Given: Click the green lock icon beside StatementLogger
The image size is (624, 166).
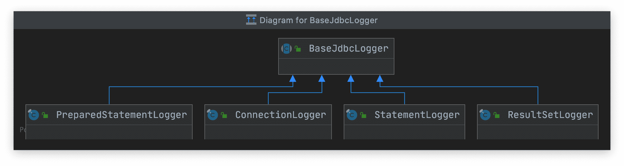Looking at the screenshot, I should pos(363,115).
